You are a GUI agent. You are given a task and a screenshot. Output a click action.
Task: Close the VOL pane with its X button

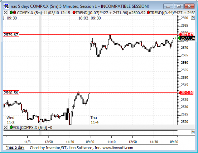pos(5,127)
